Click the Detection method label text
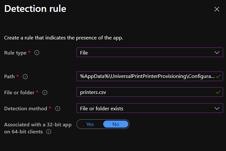This screenshot has height=151, width=226. pyautogui.click(x=25, y=109)
